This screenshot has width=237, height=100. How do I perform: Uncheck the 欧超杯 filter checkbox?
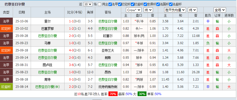(x=133, y=4)
